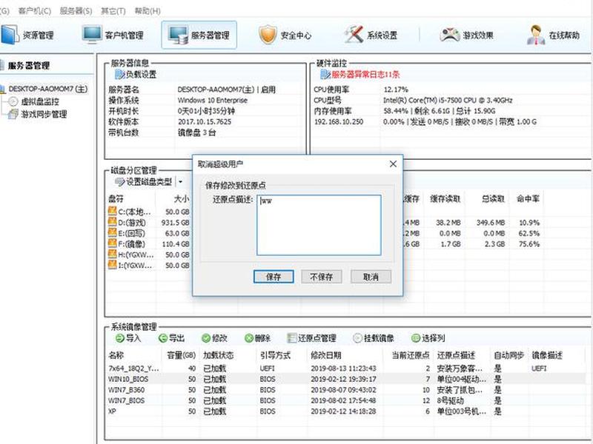Image resolution: width=593 pixels, height=444 pixels.
Task: Click 挂载镜像 disc icon
Action: [x=357, y=338]
